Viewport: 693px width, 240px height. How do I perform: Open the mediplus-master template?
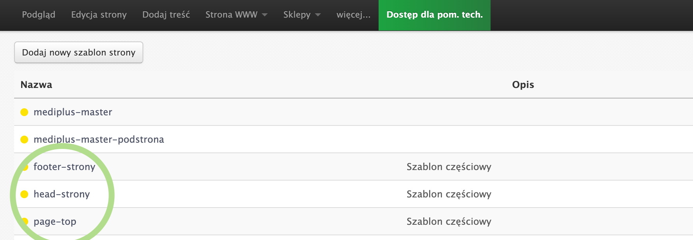[73, 112]
